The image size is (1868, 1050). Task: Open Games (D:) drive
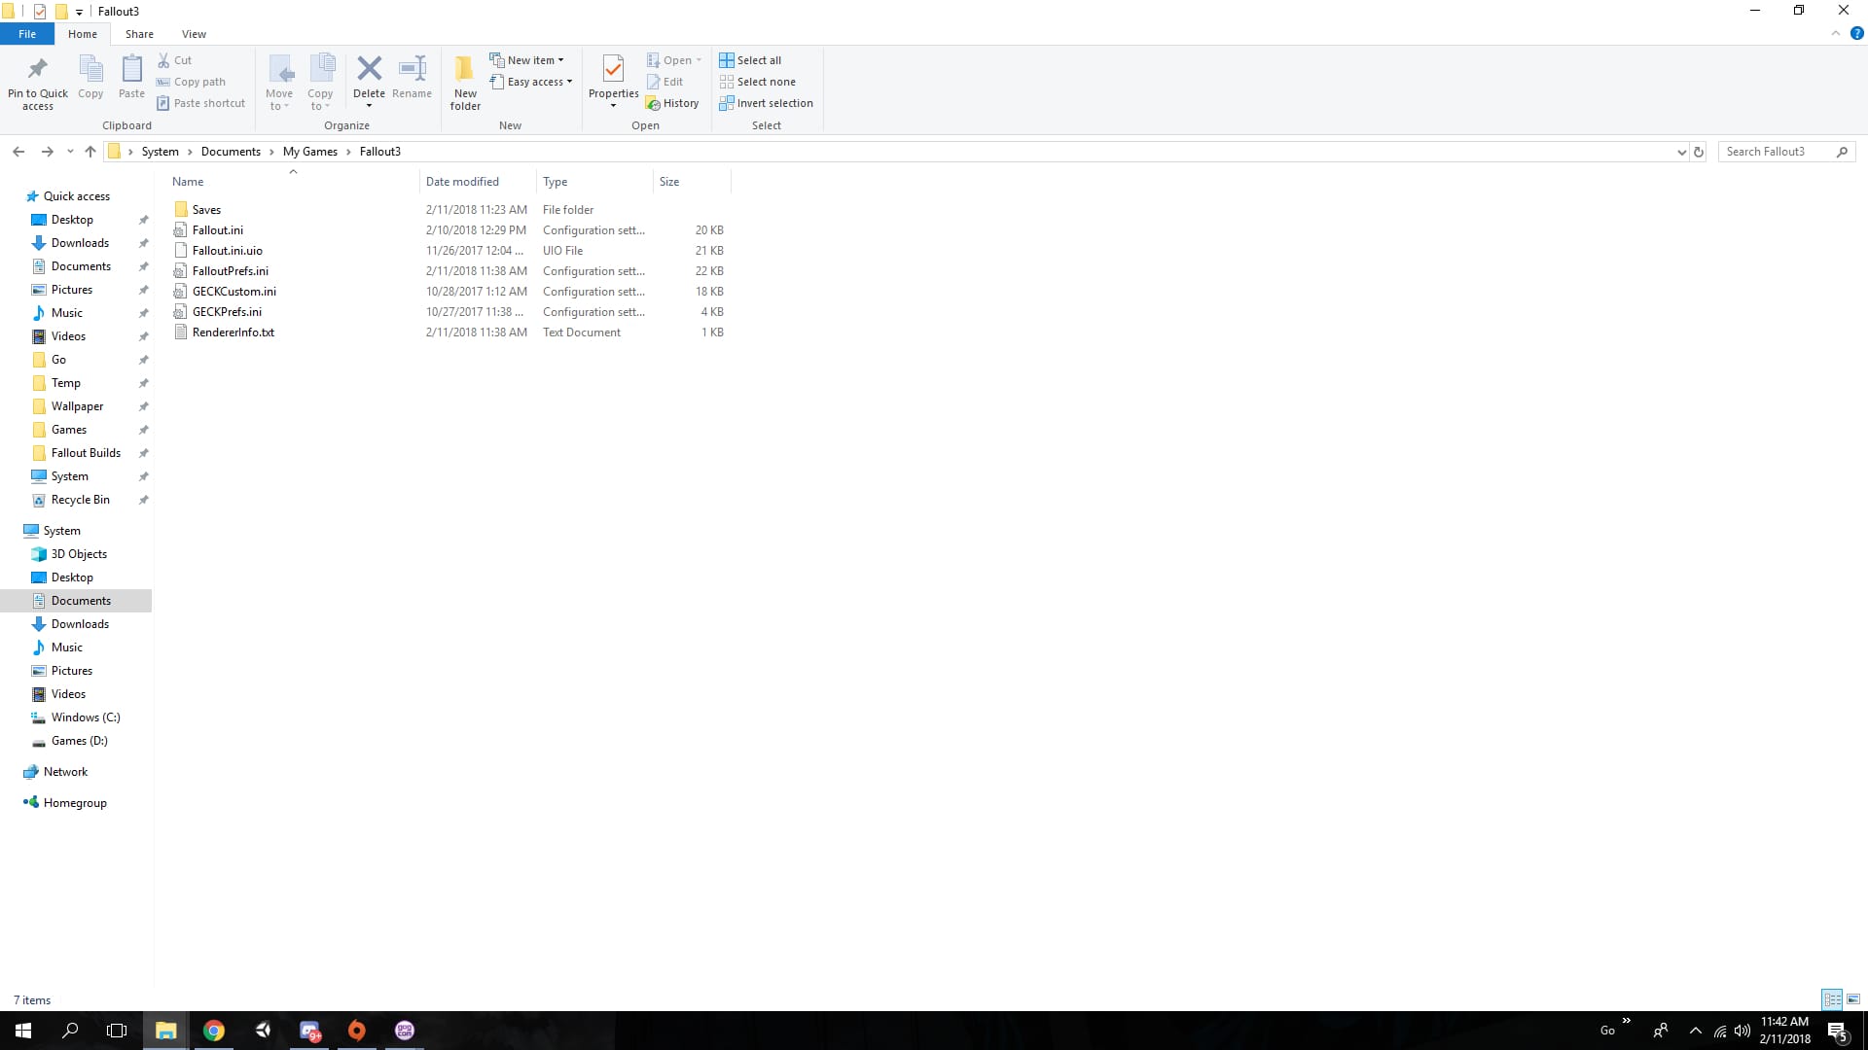79,741
